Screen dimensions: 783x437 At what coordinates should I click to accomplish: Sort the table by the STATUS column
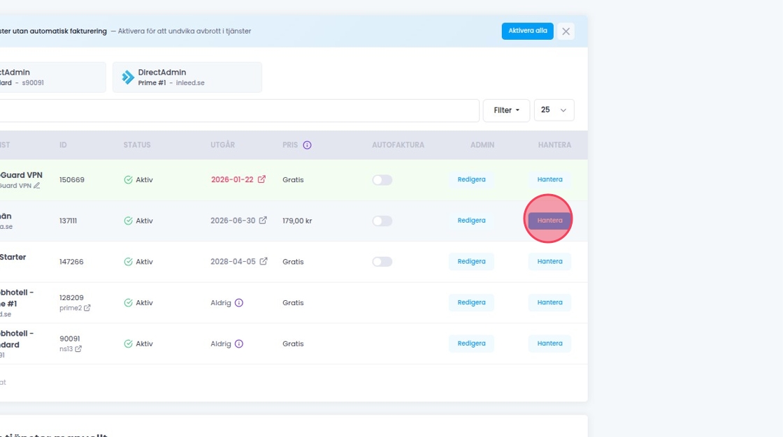coord(137,145)
